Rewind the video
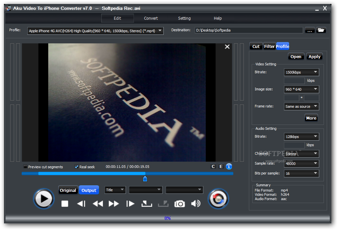Image resolution: width=338 pixels, height=230 pixels. (x=98, y=204)
